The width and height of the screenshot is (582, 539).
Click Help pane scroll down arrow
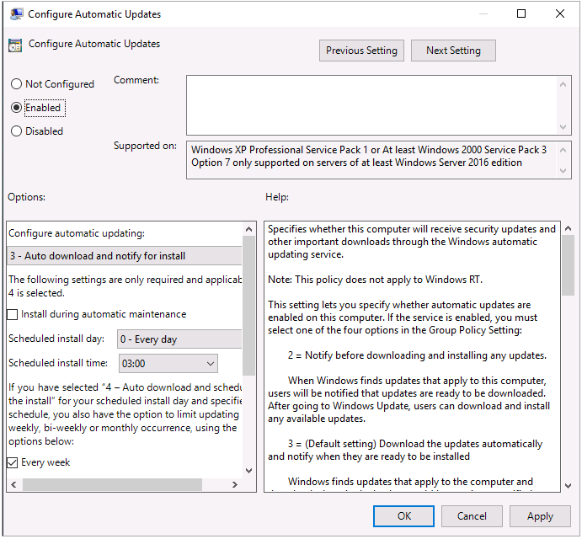[x=569, y=486]
